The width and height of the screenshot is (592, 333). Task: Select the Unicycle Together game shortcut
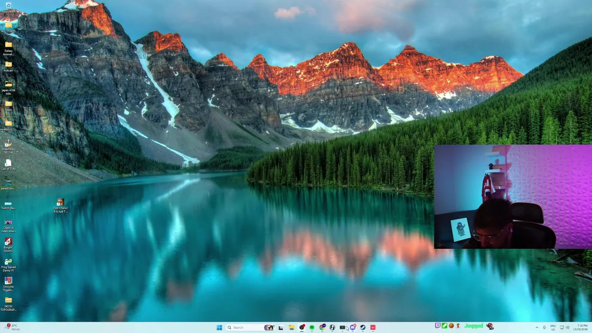coord(8,284)
